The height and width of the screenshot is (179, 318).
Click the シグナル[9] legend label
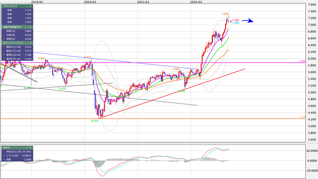point(12,155)
